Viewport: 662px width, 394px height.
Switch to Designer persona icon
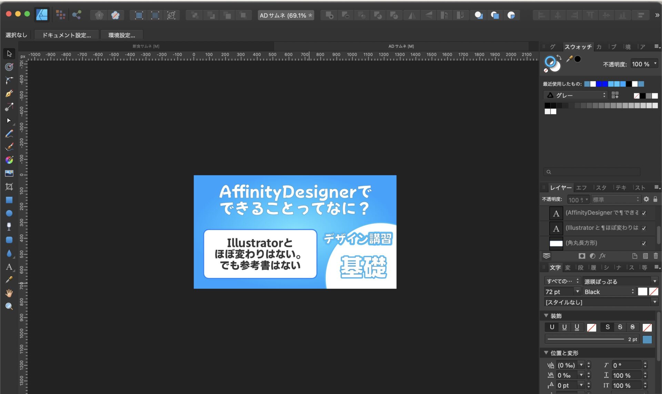pos(42,15)
